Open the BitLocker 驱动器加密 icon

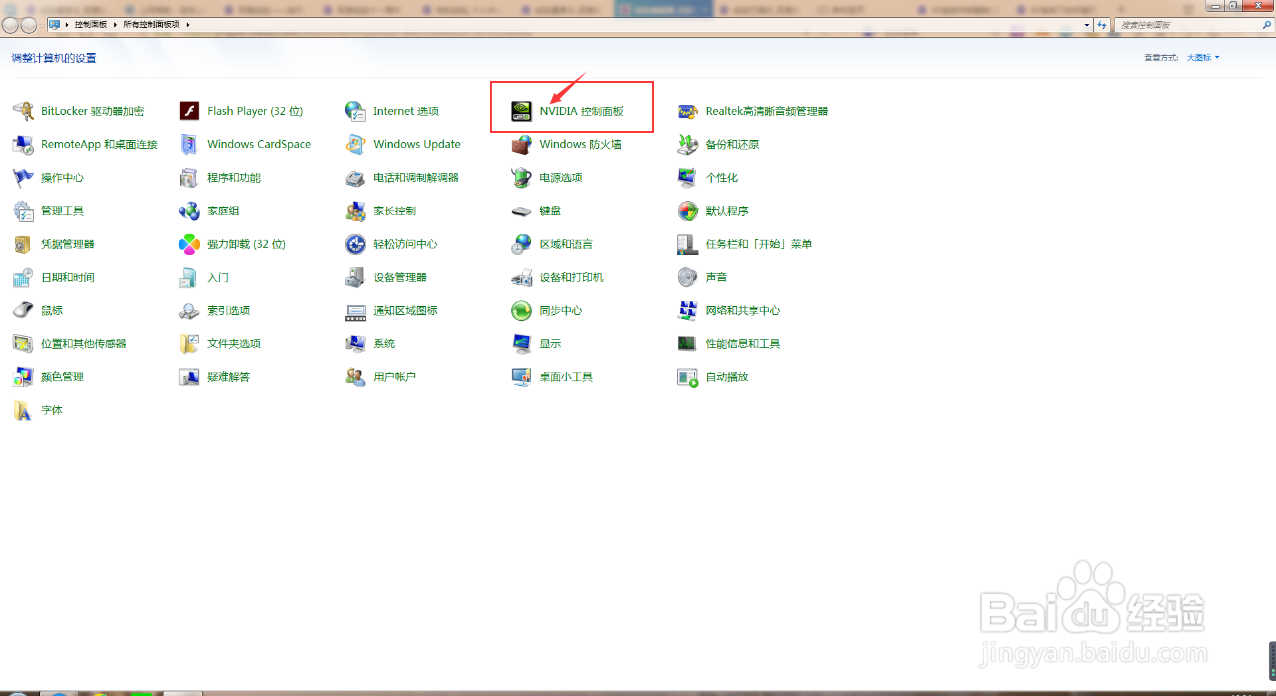click(23, 111)
